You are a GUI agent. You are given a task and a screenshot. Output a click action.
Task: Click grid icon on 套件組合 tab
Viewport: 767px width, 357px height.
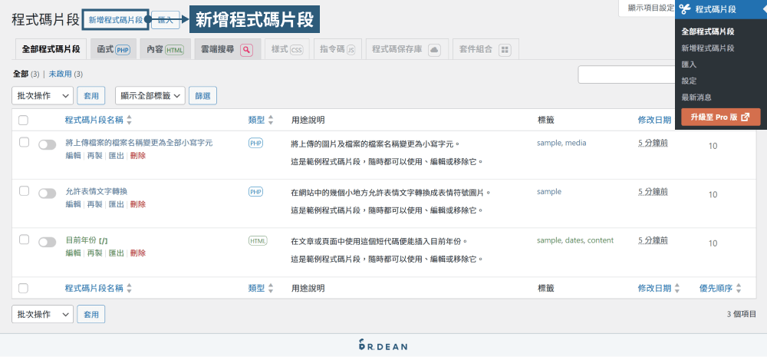tap(505, 50)
